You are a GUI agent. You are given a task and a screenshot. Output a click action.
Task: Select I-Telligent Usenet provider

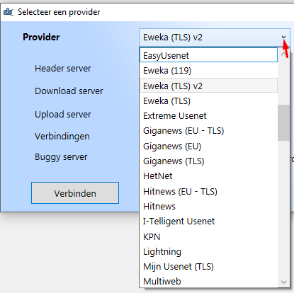pos(208,222)
